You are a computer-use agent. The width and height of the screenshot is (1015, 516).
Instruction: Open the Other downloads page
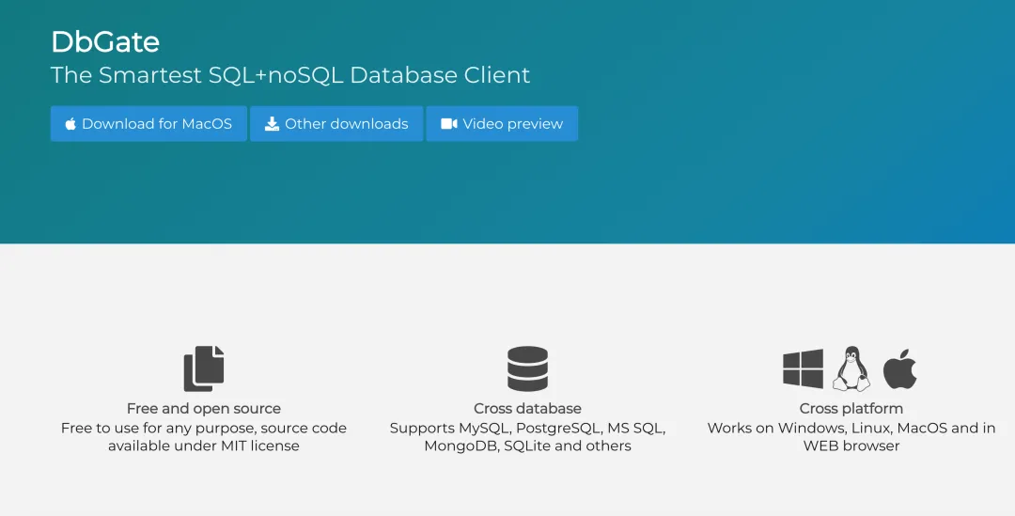pos(346,124)
